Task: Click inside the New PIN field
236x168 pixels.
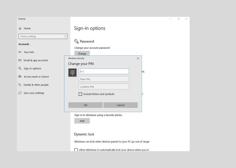Action: click(103, 79)
